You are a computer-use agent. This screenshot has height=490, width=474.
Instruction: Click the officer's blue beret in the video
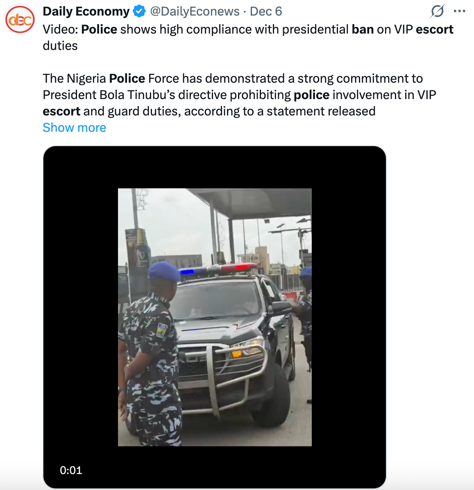[163, 271]
